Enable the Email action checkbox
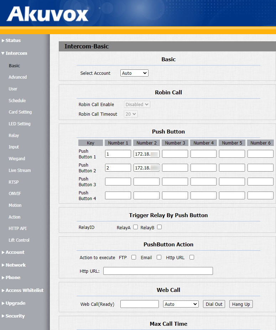 pos(159,257)
